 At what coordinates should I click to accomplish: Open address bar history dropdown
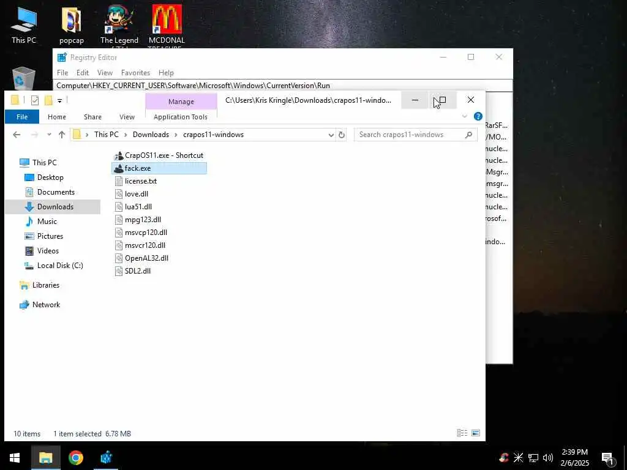click(x=331, y=135)
